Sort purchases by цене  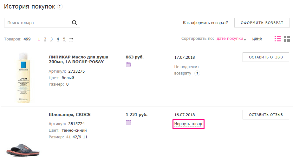pyautogui.click(x=257, y=39)
